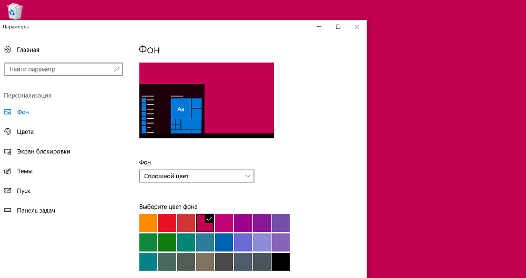Screen dimensions: 526x278
Task: Pick the olive gray swatch, third in third row
Action: pos(186,262)
